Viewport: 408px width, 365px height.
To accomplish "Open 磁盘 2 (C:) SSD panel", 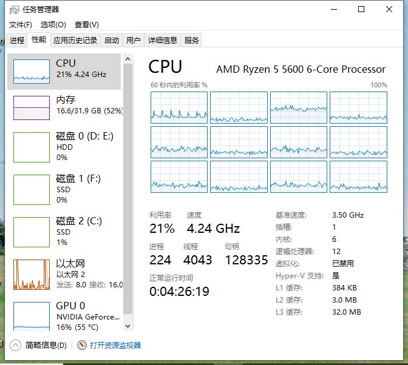I will [32, 232].
